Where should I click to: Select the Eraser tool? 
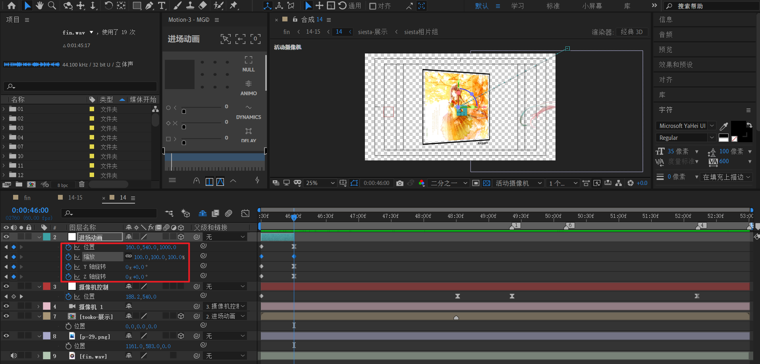(203, 6)
